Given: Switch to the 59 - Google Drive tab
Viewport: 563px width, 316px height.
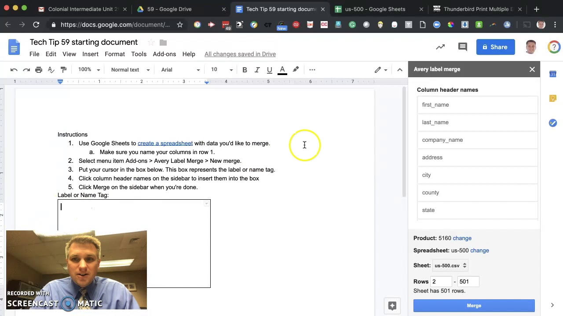Looking at the screenshot, I should click(x=182, y=9).
